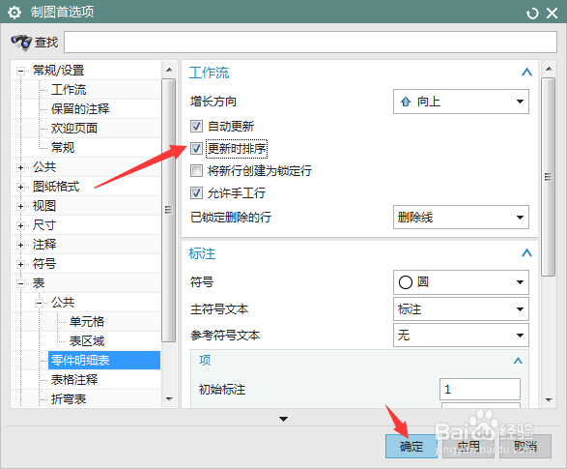This screenshot has height=469, width=567.
Task: Click the settings gear icon in title bar
Action: [x=14, y=13]
